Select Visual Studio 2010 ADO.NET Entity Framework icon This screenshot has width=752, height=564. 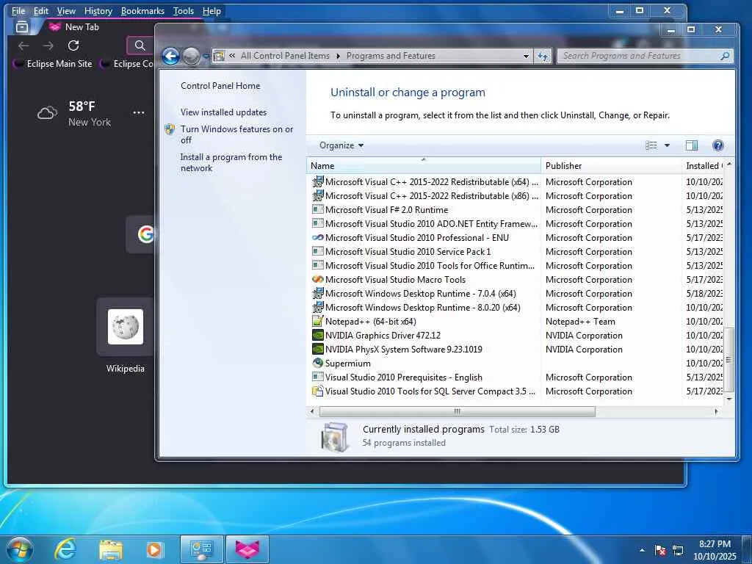(317, 223)
